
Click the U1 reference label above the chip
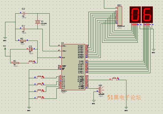(x=63, y=43)
